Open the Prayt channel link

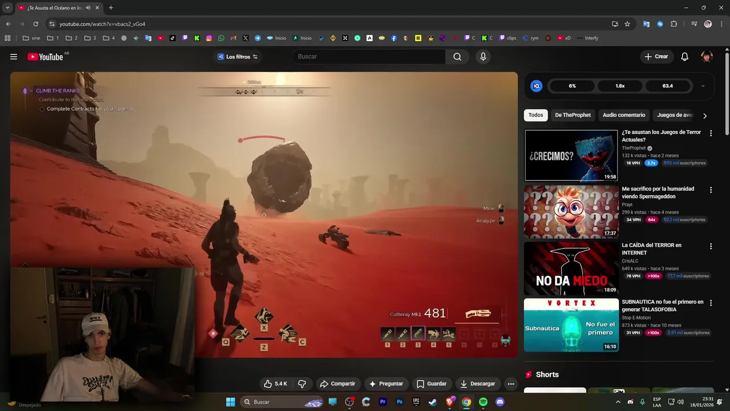tap(627, 204)
